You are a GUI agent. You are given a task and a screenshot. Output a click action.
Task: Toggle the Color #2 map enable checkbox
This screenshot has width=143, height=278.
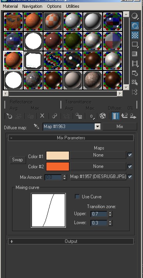tap(130, 166)
